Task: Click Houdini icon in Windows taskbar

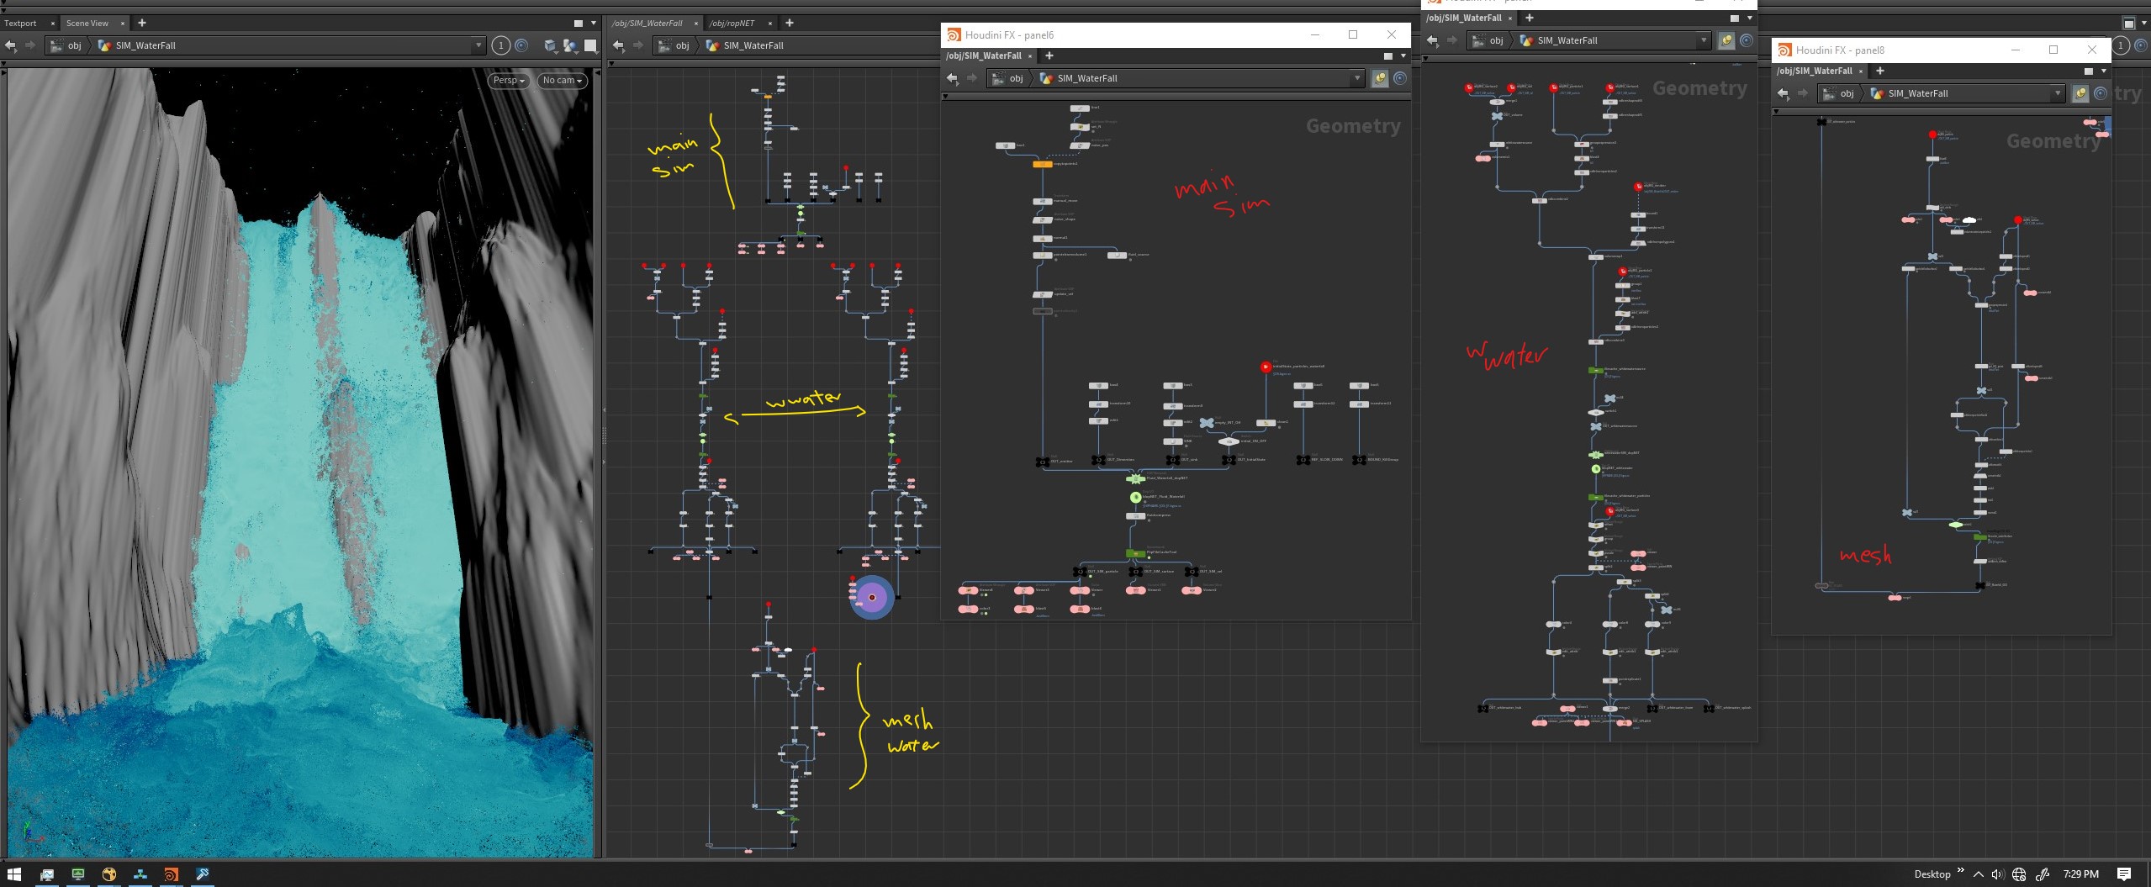Action: coord(171,874)
